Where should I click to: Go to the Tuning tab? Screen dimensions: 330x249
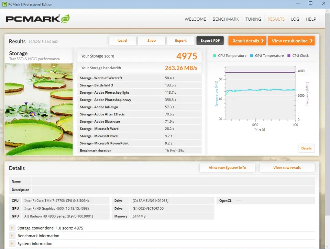(x=253, y=19)
